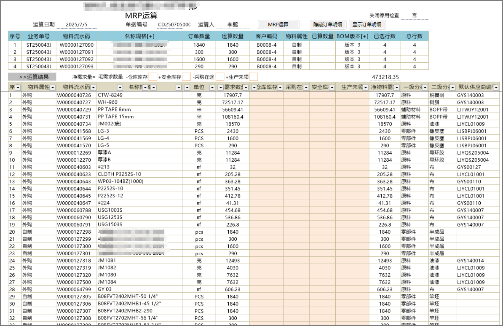Tick the box after -仓库库存
Screen dimensions: 503x326
pyautogui.click(x=153, y=77)
